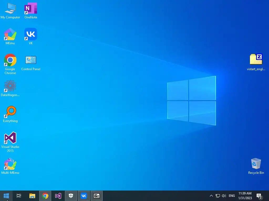This screenshot has width=269, height=201.
Task: Open Windows Security shield in the taskbar
Action: tap(71, 196)
